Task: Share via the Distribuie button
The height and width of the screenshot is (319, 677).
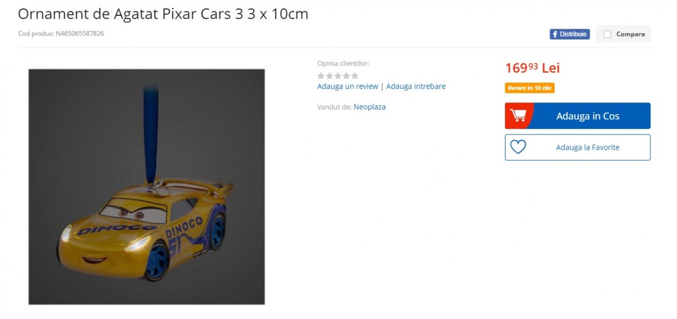Action: [x=570, y=34]
